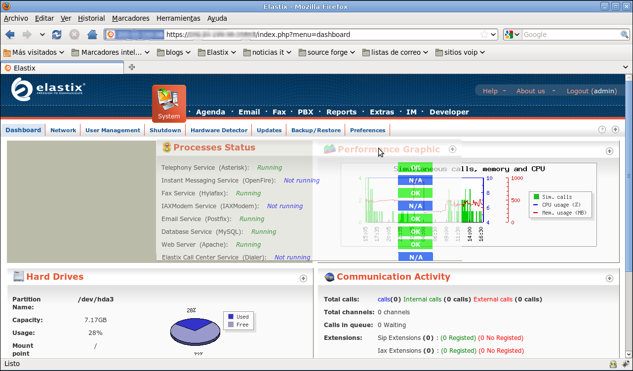This screenshot has height=371, width=633.
Task: Open the Developer module
Action: click(449, 112)
